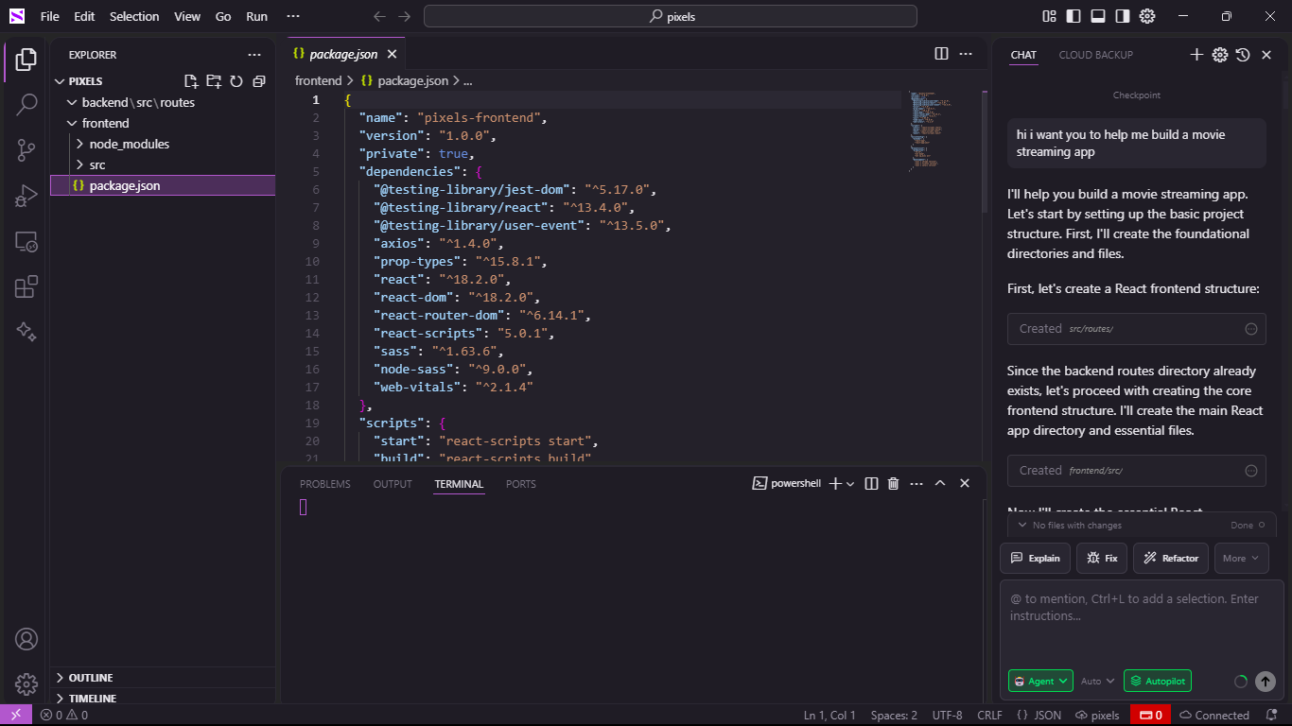The width and height of the screenshot is (1292, 726).
Task: Switch to the PROBLEMS tab
Action: 324,484
